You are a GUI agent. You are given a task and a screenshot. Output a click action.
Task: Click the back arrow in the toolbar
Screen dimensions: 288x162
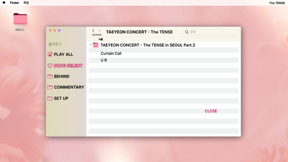click(x=93, y=31)
